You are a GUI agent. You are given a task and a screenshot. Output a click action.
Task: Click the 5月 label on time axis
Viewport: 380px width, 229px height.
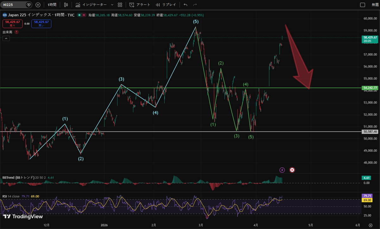click(x=311, y=225)
